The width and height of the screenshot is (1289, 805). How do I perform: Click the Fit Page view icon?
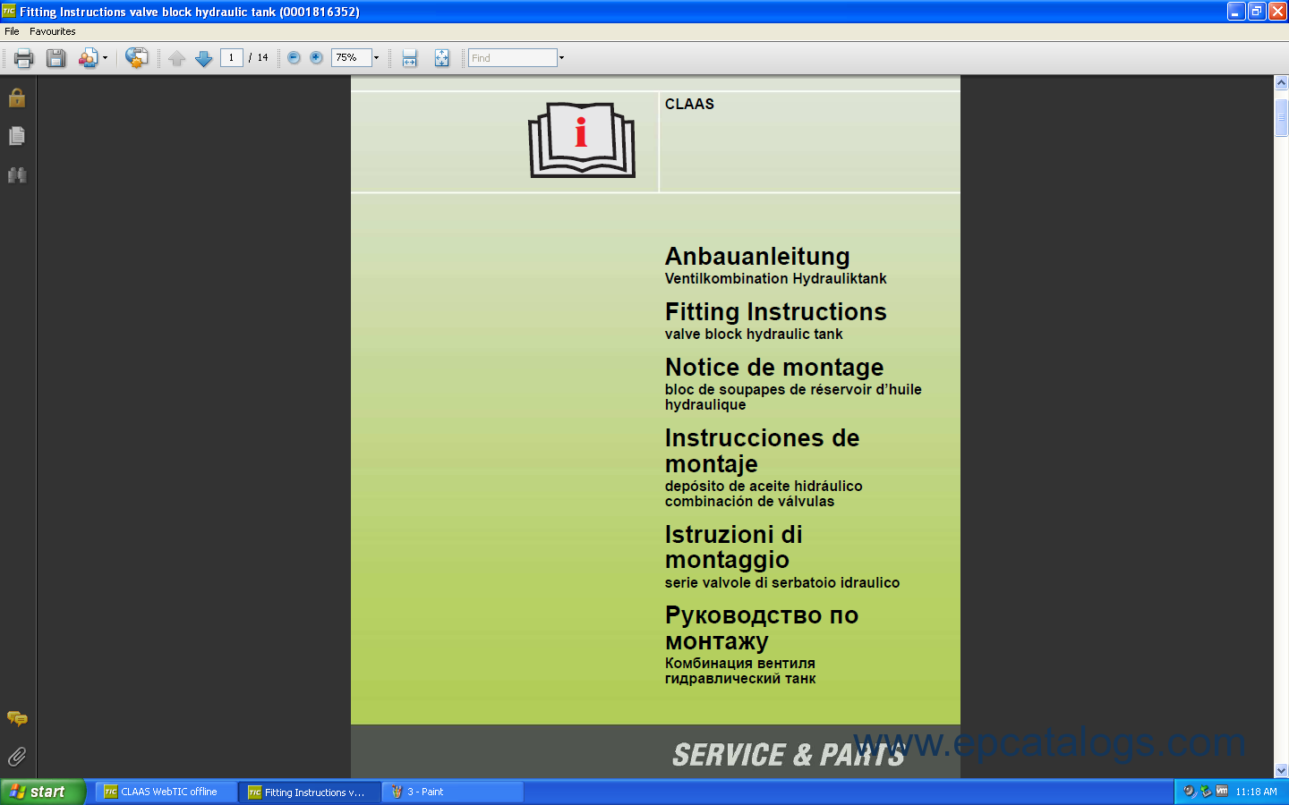click(441, 58)
